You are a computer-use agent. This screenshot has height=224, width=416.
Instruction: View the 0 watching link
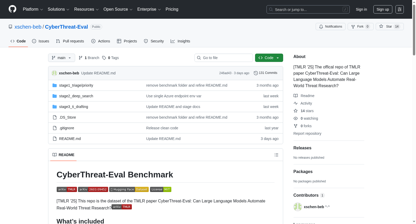click(x=306, y=118)
